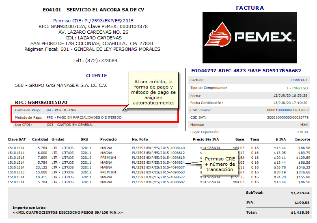Click the 23.135 litros quantity cell
This screenshot has height=223, width=317.
click(x=41, y=167)
